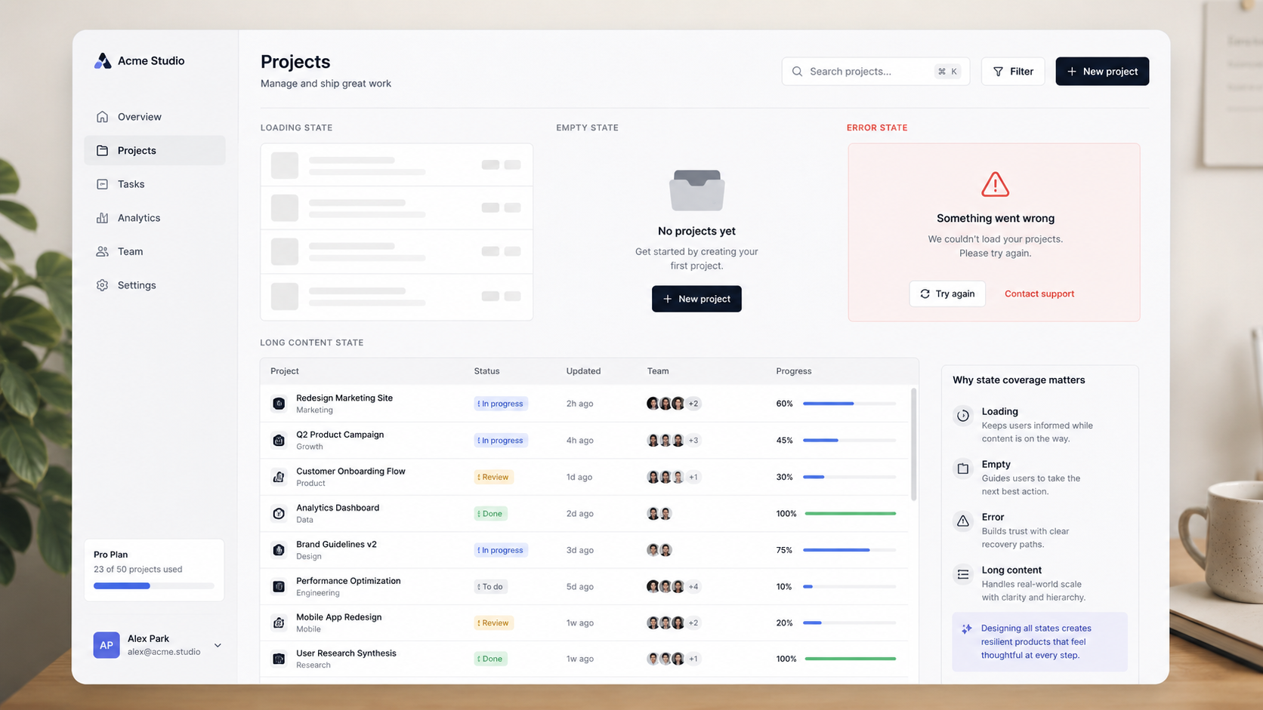The image size is (1263, 710).
Task: Click the Pro Plan usage progress bar
Action: pyautogui.click(x=154, y=586)
